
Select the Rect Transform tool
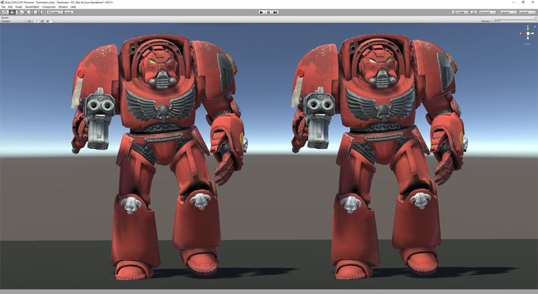click(34, 12)
